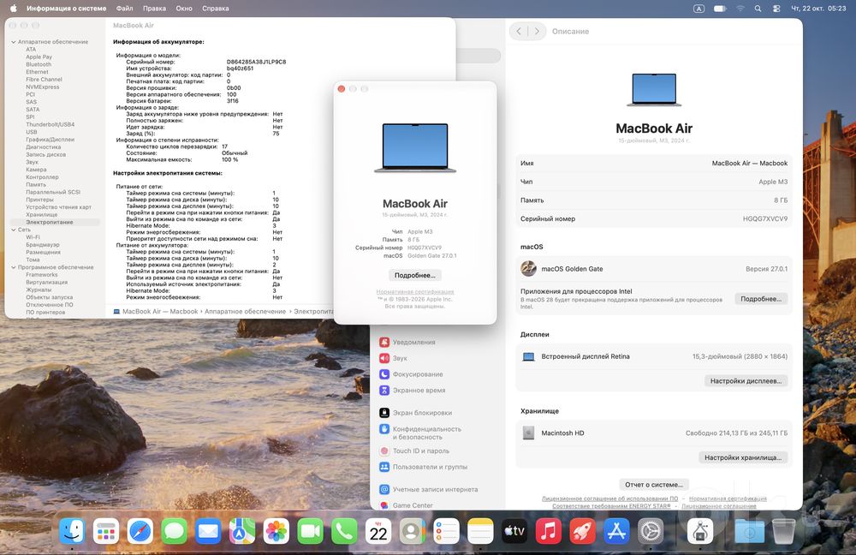856x555 pixels.
Task: Open the Apple menu
Action: 14,9
